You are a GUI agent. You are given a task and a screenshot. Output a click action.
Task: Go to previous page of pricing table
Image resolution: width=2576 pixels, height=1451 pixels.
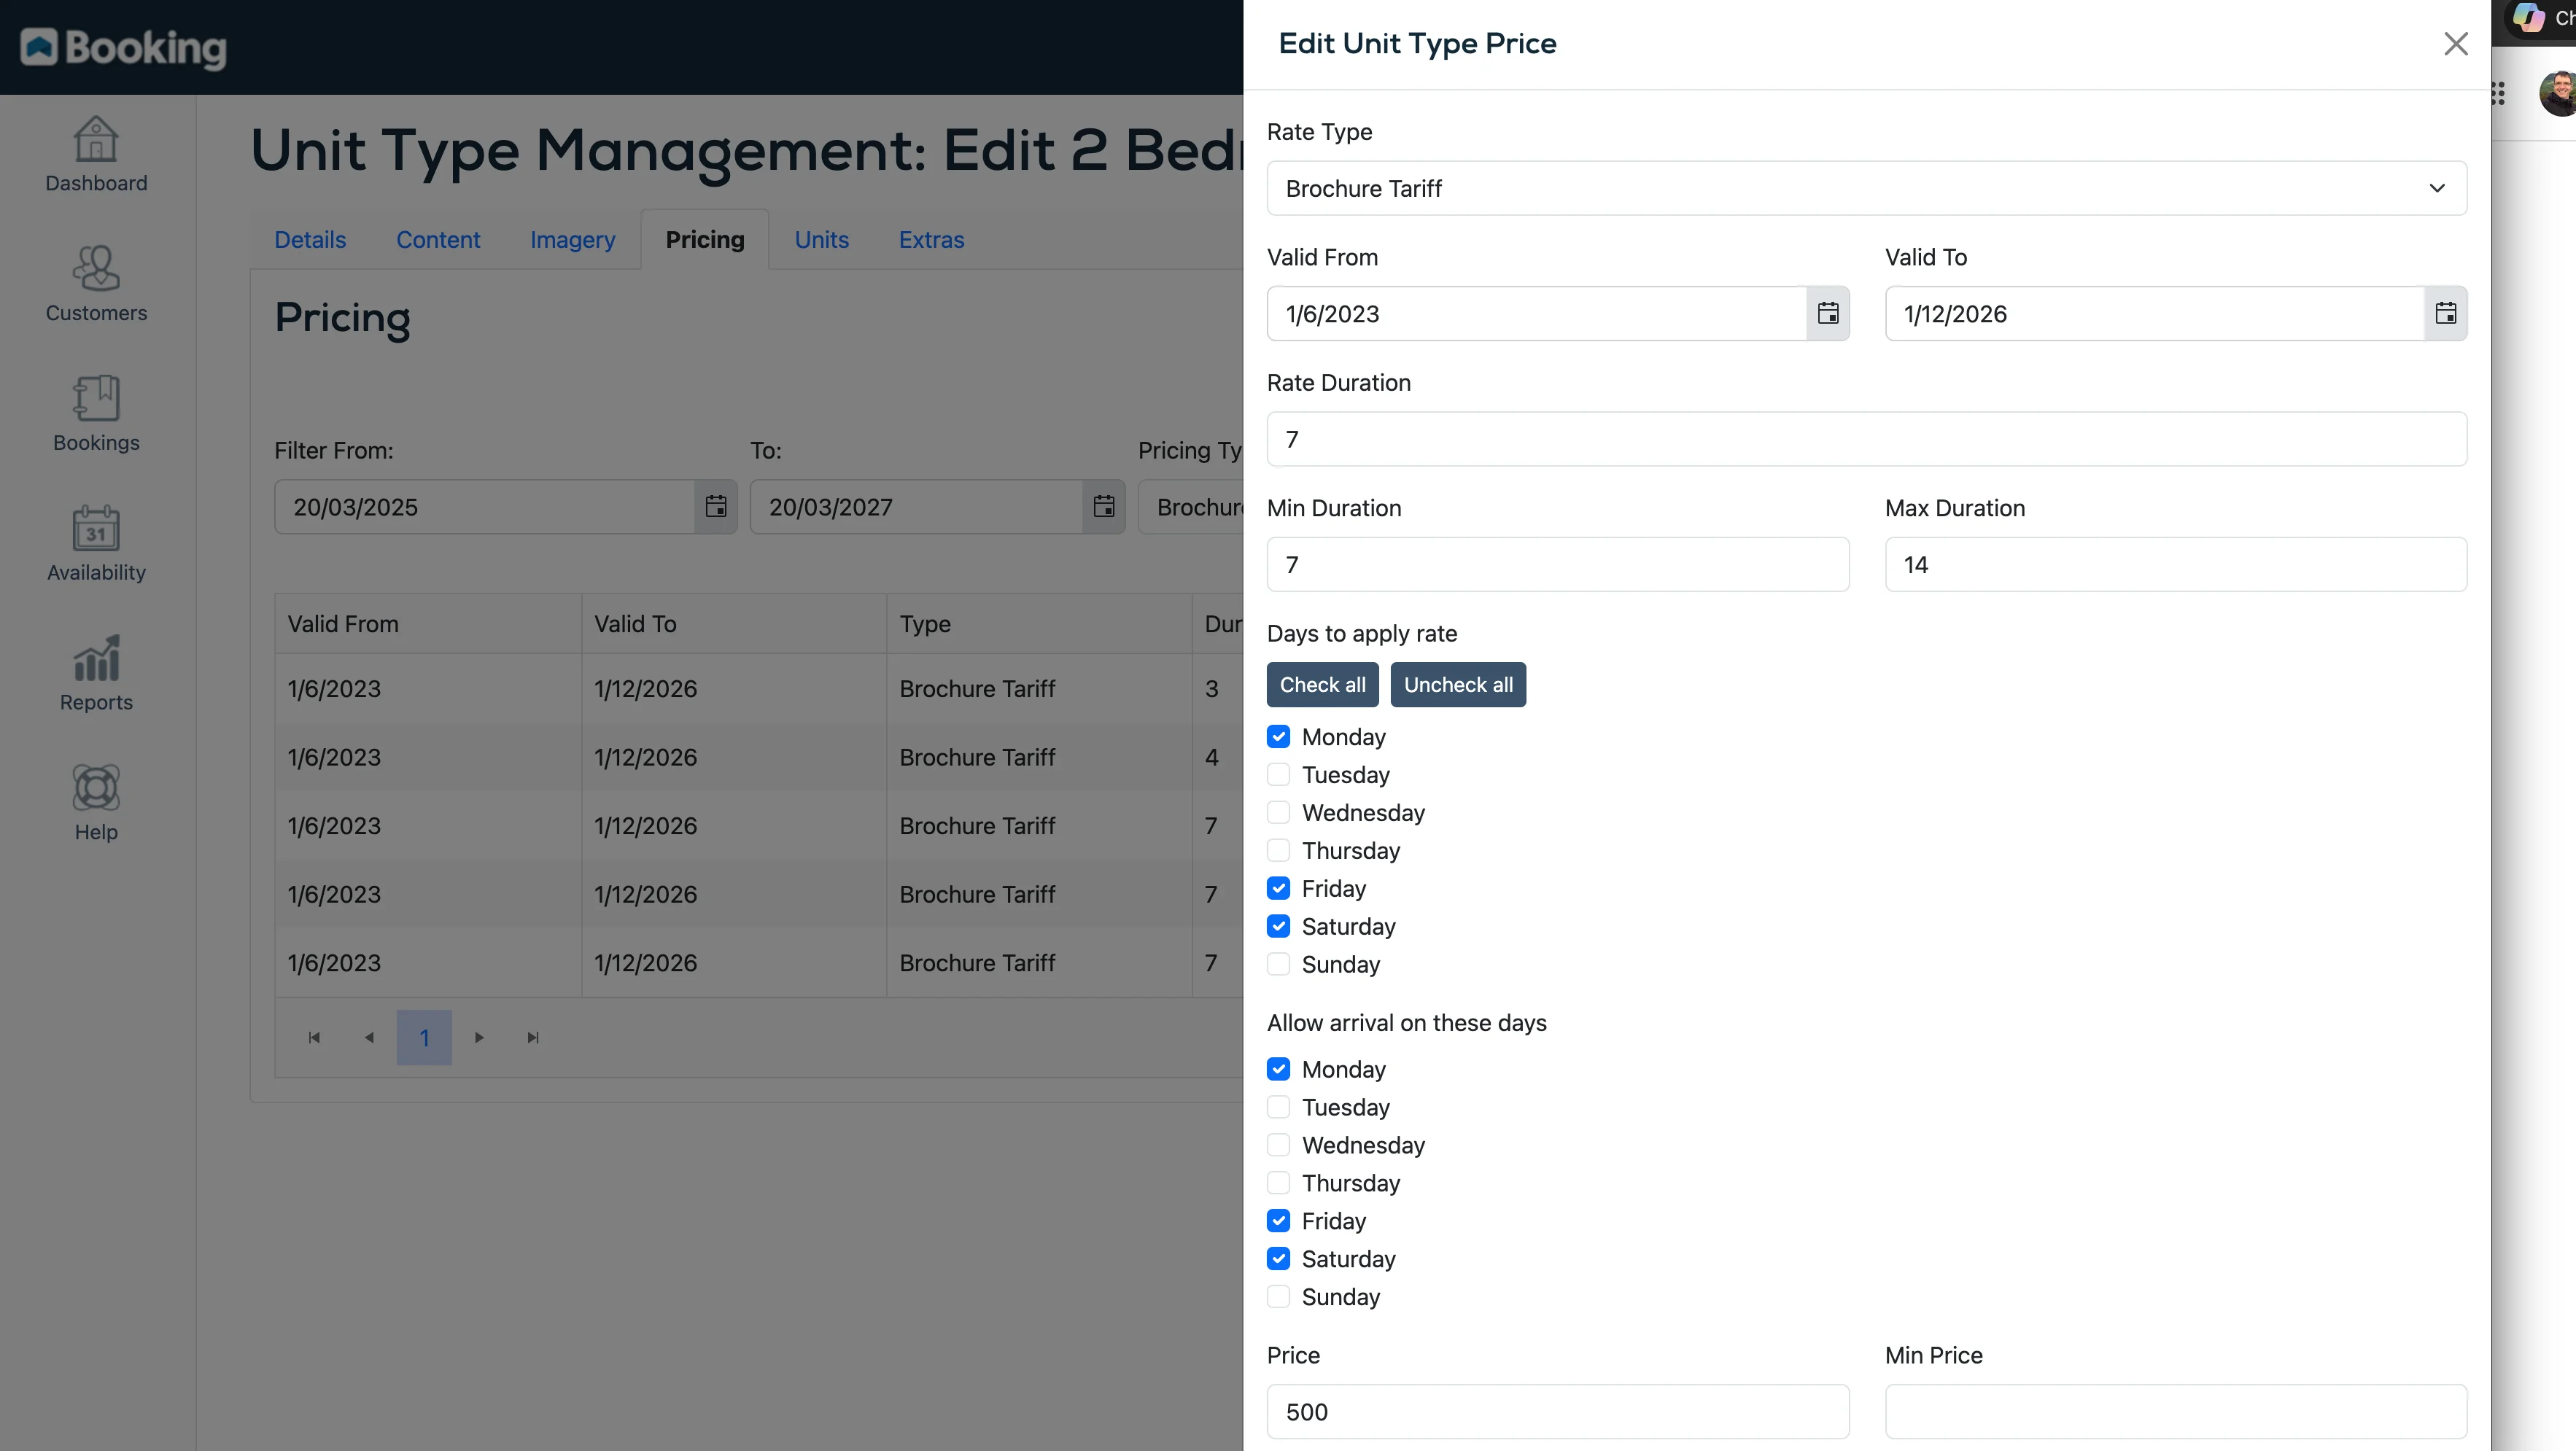coord(369,1037)
